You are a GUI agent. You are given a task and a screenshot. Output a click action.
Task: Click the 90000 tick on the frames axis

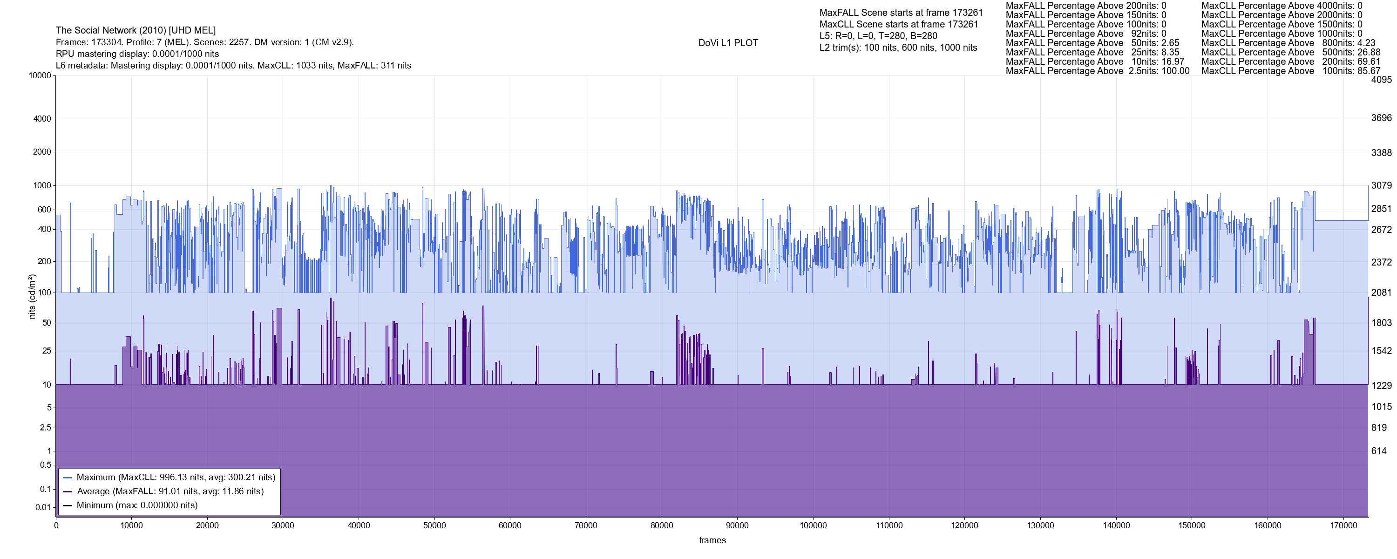click(737, 526)
